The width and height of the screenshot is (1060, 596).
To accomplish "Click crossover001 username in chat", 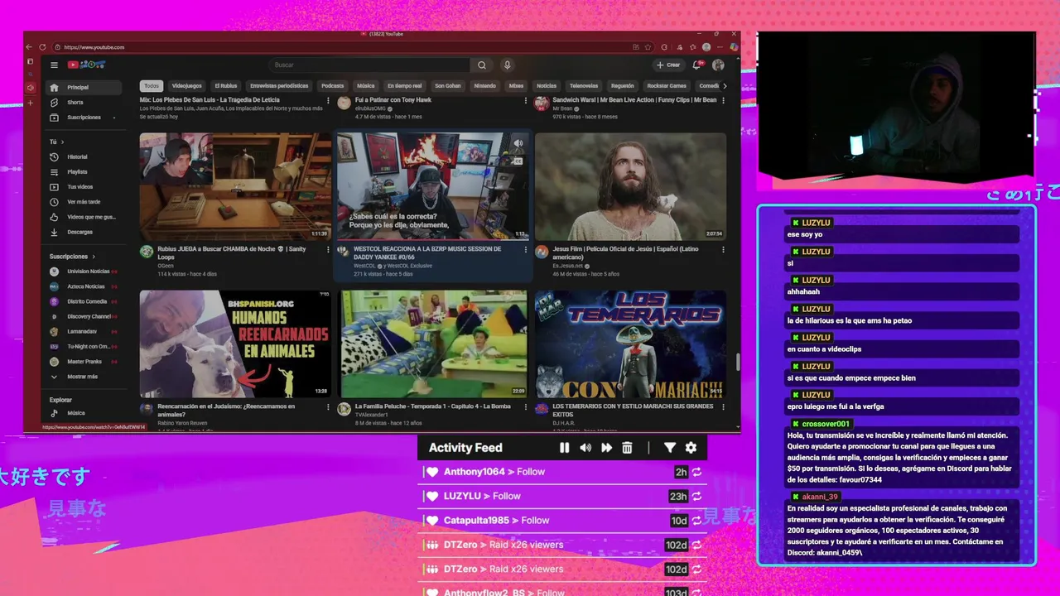I will click(x=826, y=424).
